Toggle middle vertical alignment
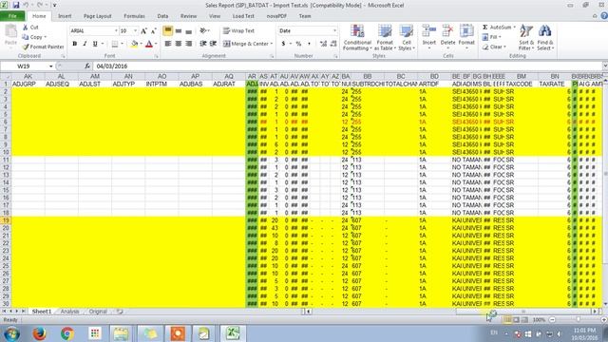608x342 pixels. [178, 30]
